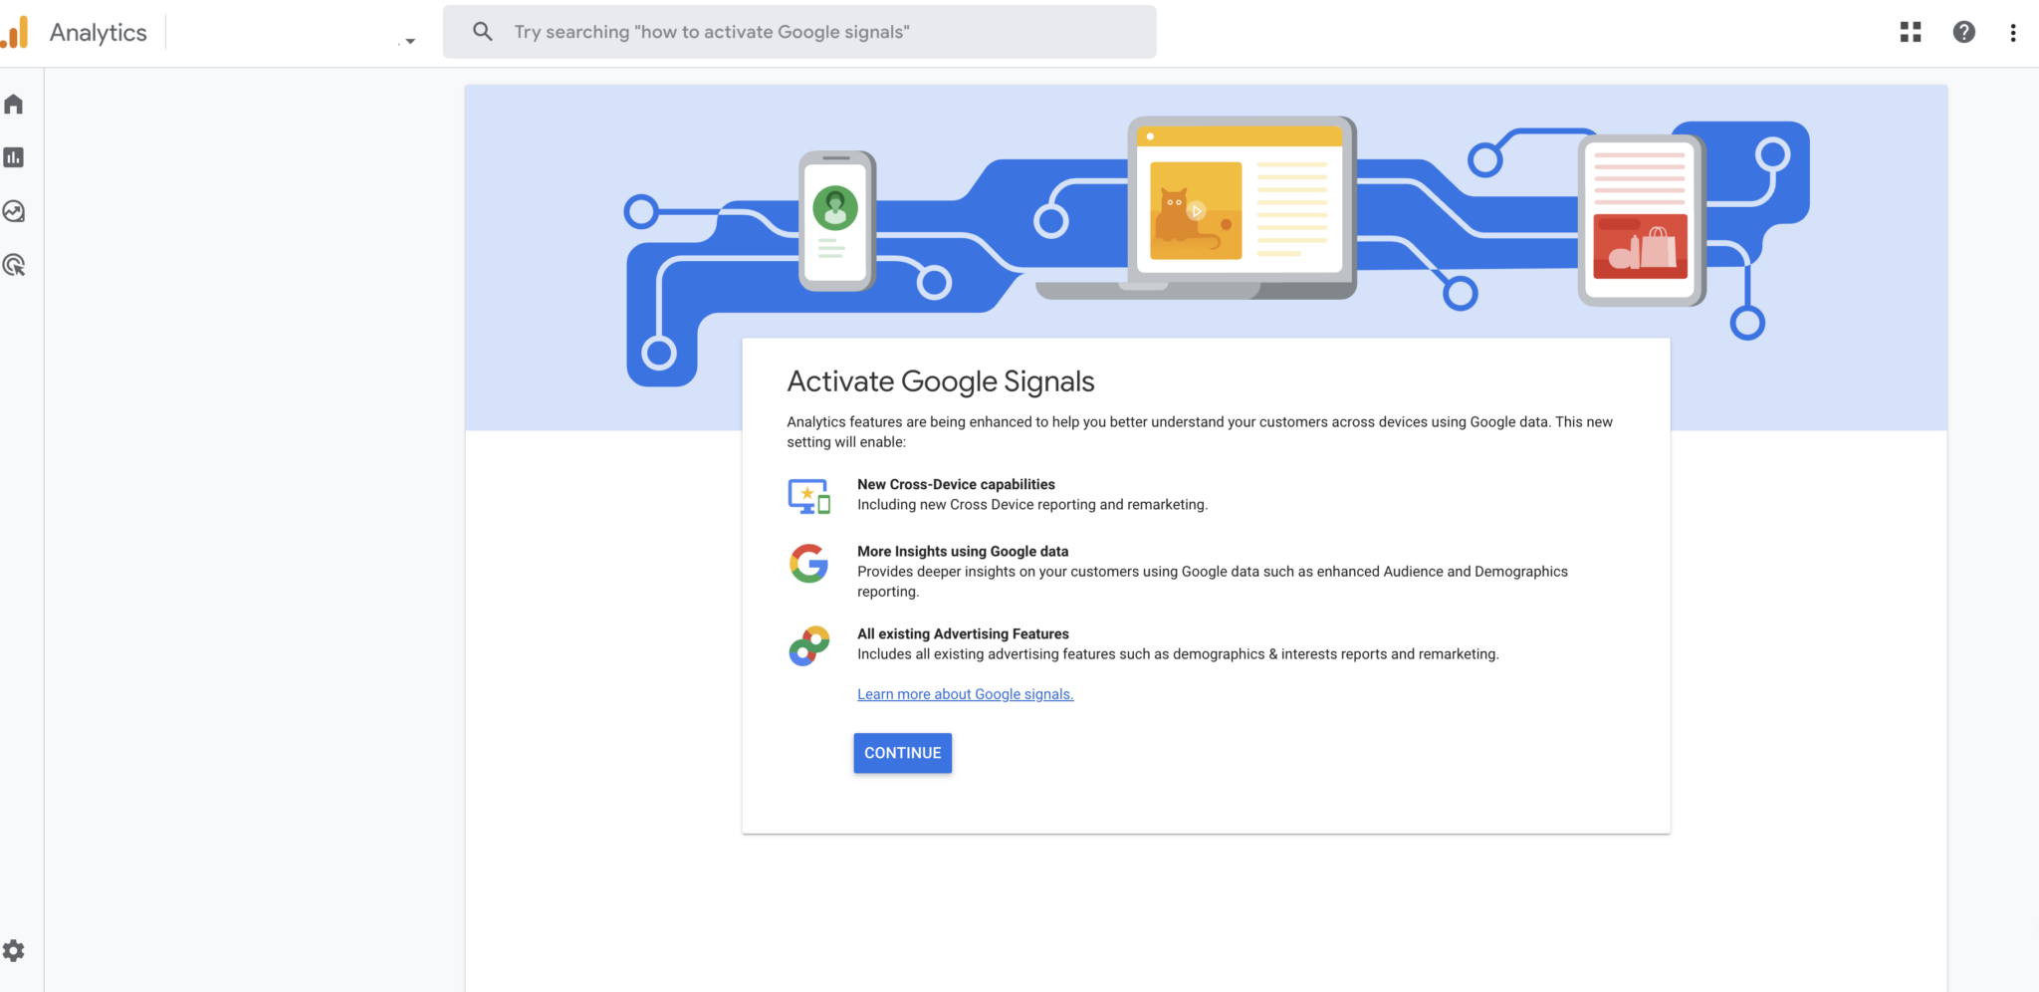Open the Reports bar-chart icon
The image size is (2039, 992).
[14, 157]
